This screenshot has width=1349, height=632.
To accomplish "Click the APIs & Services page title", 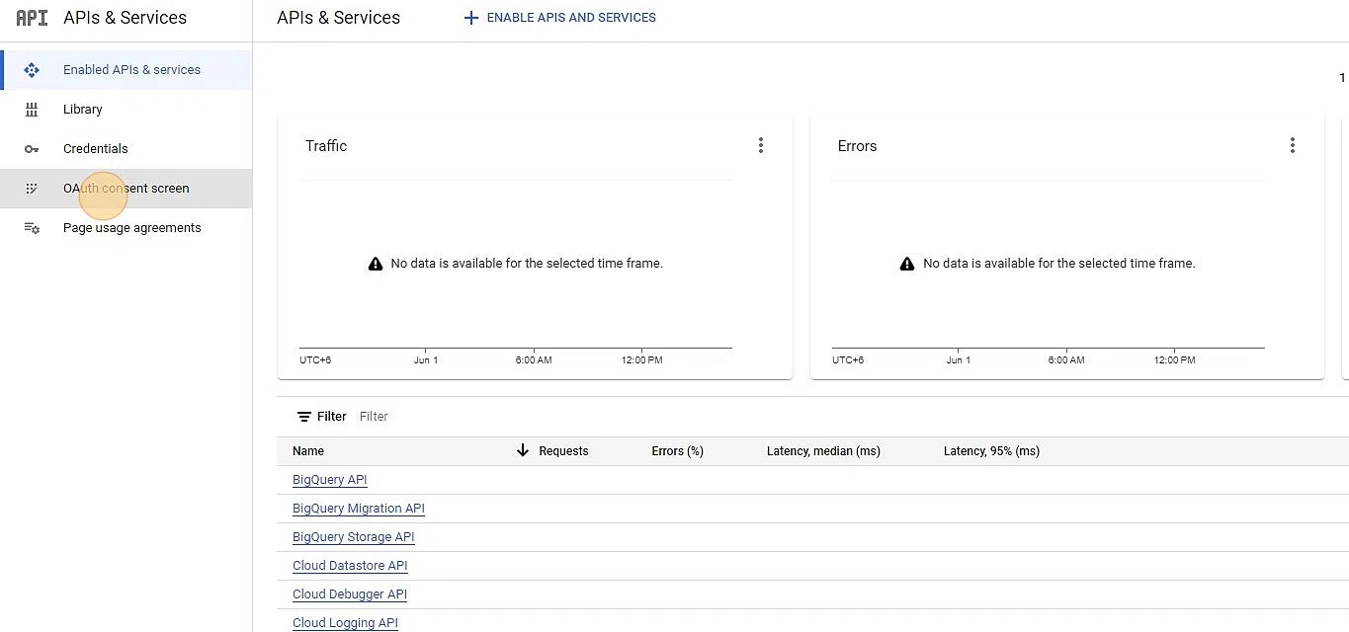I will click(339, 18).
